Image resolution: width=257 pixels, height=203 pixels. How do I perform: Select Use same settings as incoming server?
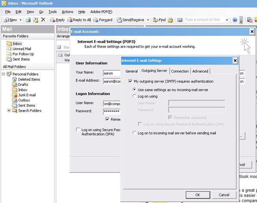click(134, 90)
